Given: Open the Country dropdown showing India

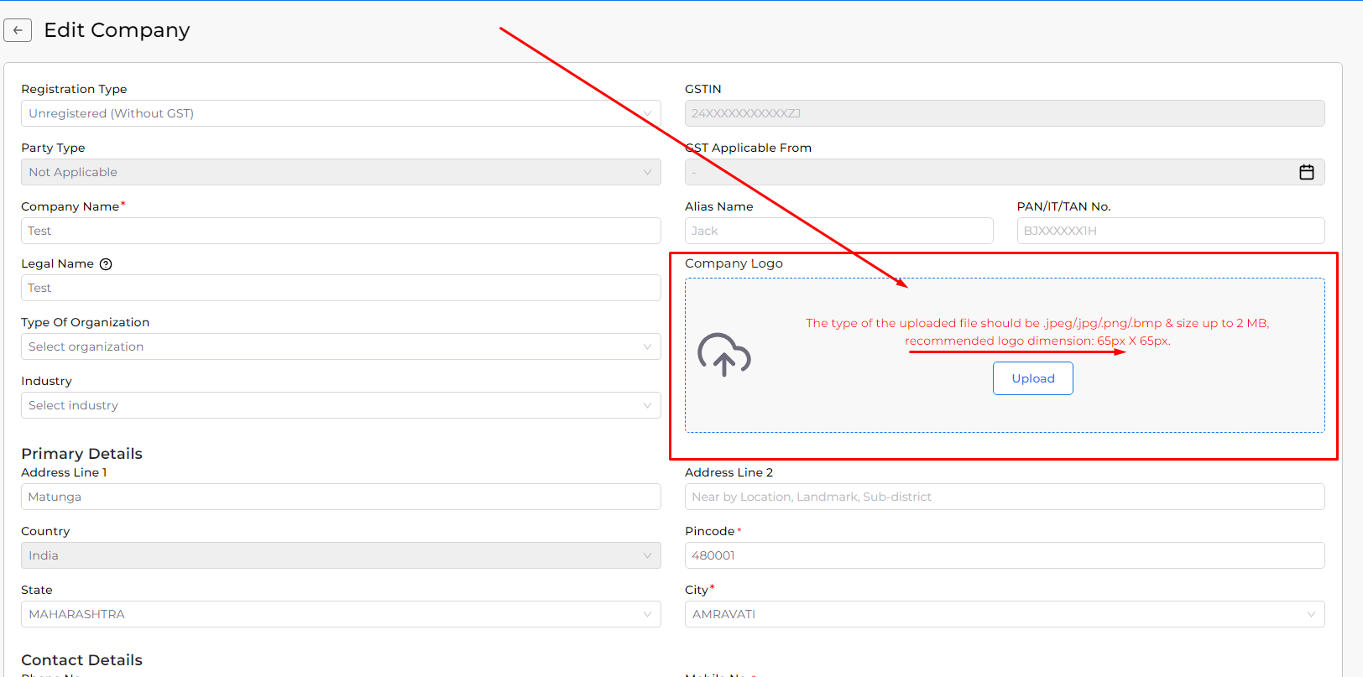Looking at the screenshot, I should 340,555.
